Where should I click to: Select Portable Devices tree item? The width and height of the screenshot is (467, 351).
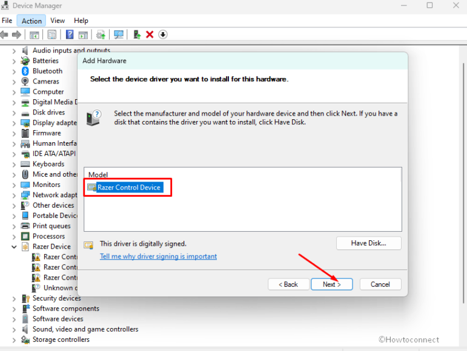coord(55,215)
